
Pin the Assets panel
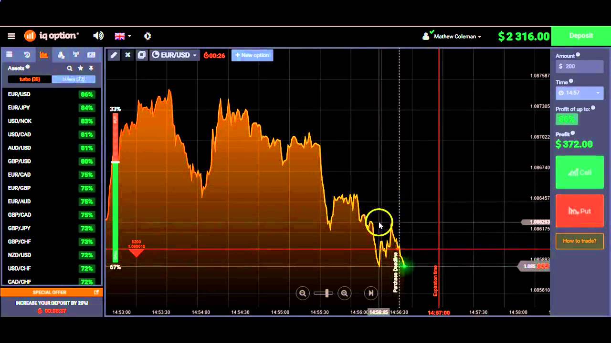click(x=91, y=68)
